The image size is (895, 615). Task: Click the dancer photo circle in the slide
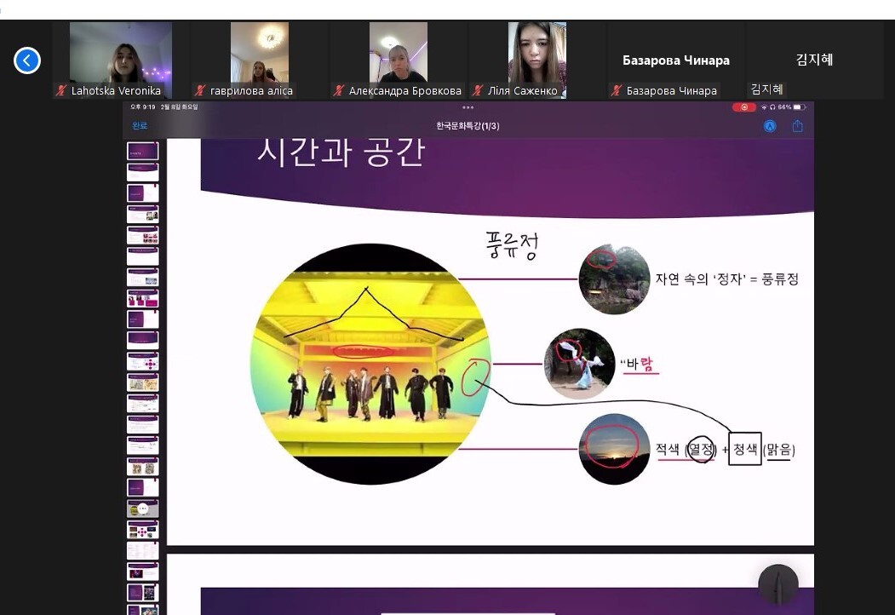coord(579,364)
